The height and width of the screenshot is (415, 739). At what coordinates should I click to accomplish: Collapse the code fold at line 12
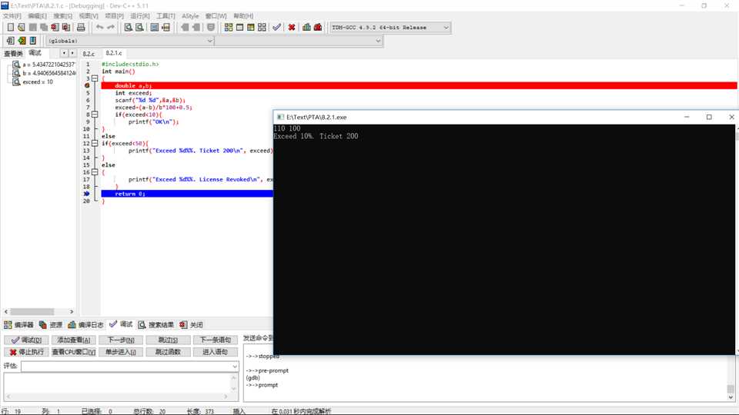[x=95, y=143]
